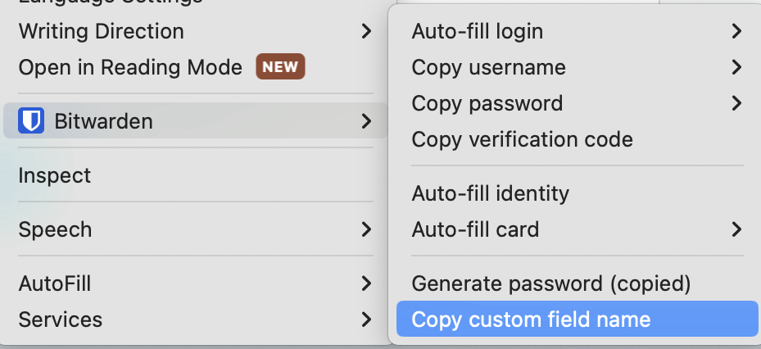This screenshot has height=349, width=761.
Task: Select Copy custom field name
Action: (531, 320)
